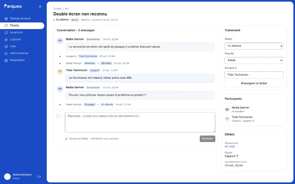
Task: Click the En attente status icon under title
Action: [x=54, y=20]
